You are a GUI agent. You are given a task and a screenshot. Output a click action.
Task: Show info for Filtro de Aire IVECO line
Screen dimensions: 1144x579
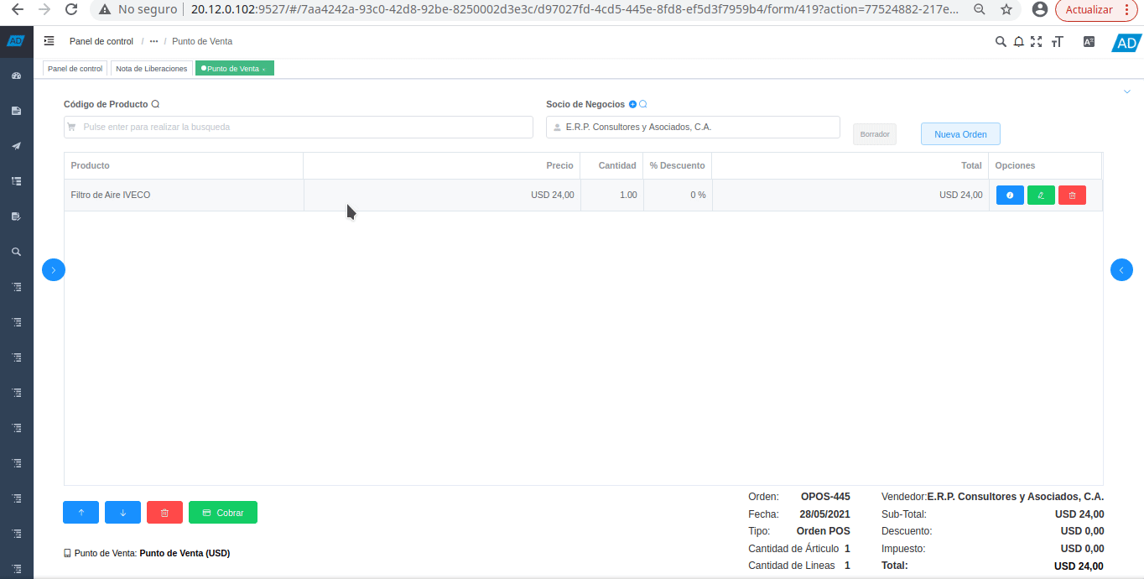pyautogui.click(x=1010, y=196)
